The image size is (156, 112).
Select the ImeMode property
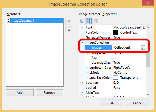[92, 73]
